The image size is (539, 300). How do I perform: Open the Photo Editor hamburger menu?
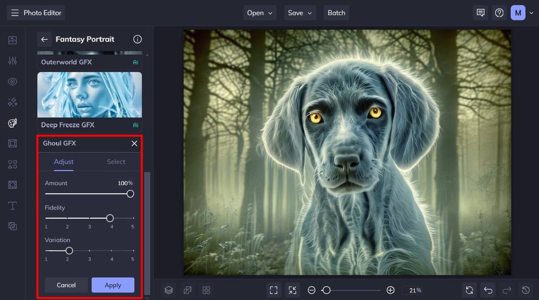coord(14,13)
